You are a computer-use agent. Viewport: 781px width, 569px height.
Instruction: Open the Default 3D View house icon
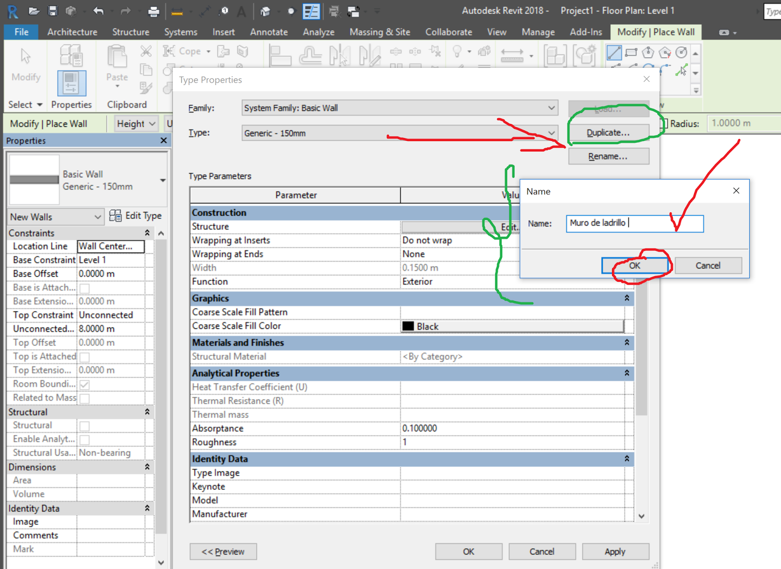(x=265, y=11)
